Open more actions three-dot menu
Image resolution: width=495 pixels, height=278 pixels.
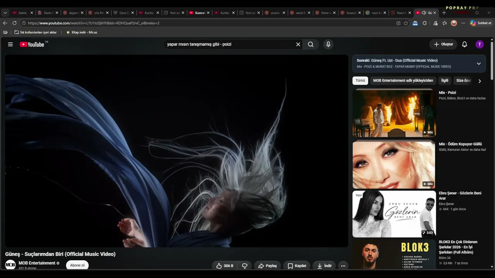point(343,266)
